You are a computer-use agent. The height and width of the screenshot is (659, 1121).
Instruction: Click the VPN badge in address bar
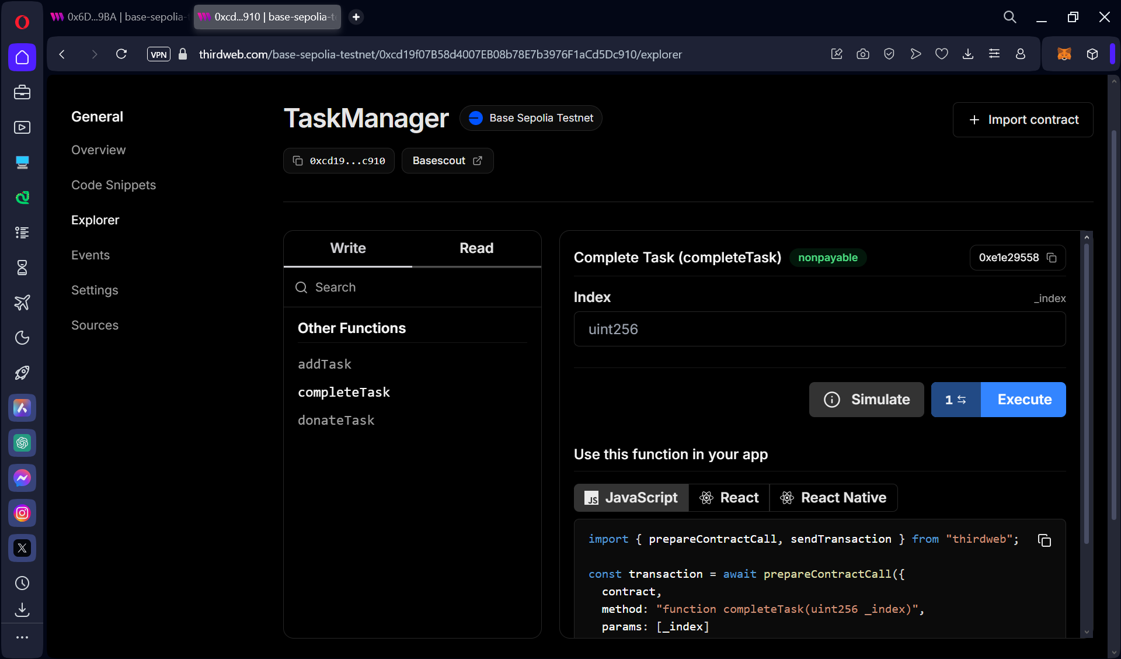(158, 54)
